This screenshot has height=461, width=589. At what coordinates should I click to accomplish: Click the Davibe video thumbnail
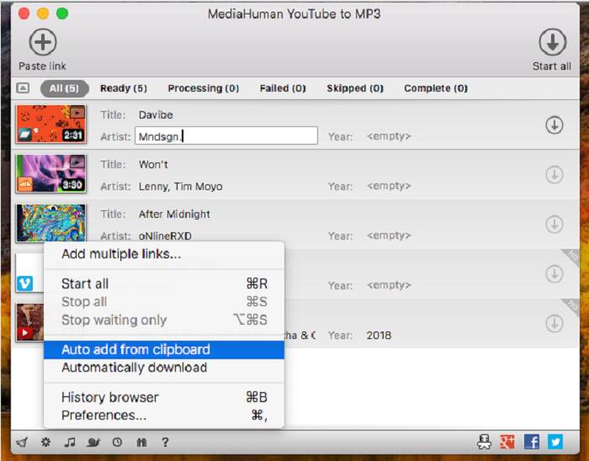51,125
